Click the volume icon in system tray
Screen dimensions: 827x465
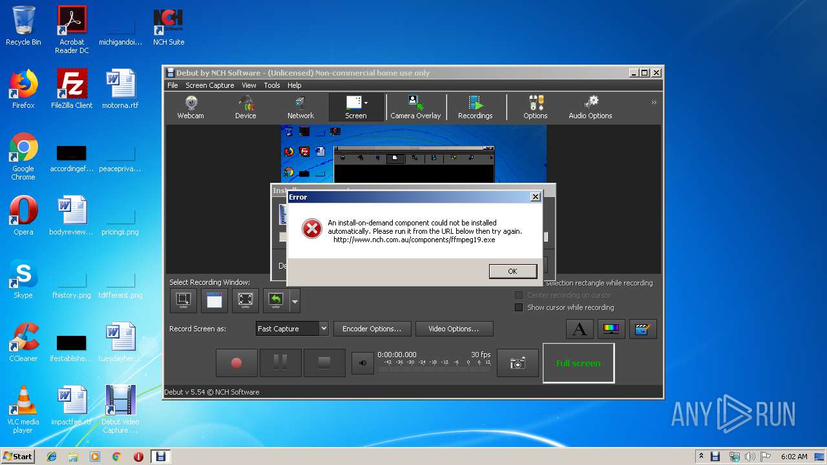[749, 457]
